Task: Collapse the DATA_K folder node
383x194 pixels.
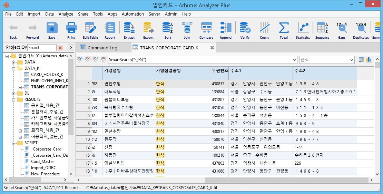Action: [13, 69]
